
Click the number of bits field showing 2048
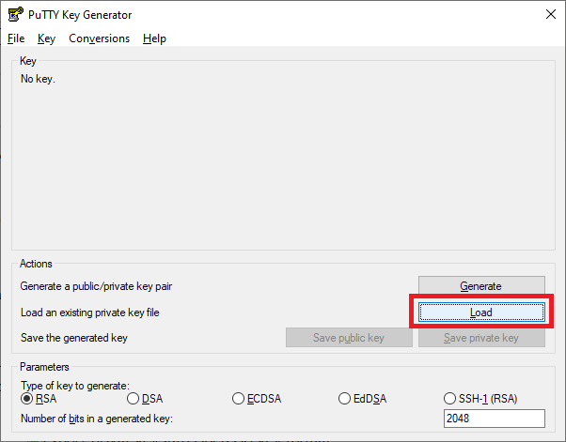495,419
